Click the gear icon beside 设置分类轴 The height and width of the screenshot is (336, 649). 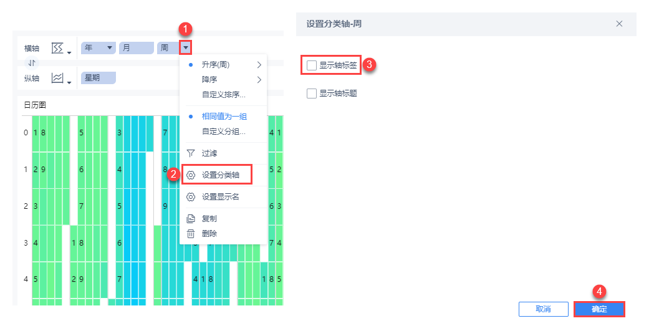[x=191, y=175]
